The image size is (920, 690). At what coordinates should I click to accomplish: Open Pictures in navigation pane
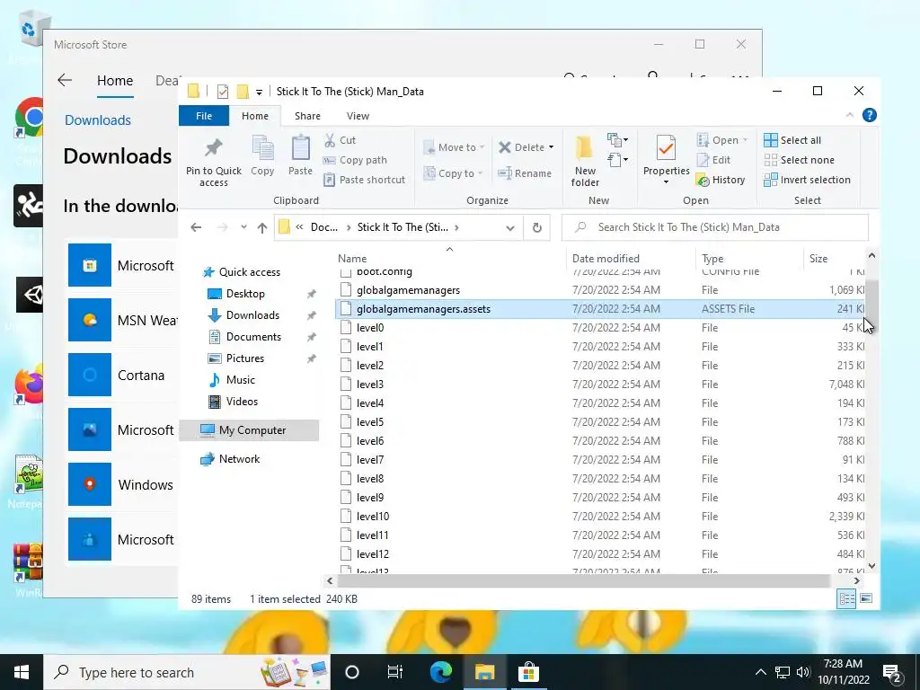click(244, 358)
